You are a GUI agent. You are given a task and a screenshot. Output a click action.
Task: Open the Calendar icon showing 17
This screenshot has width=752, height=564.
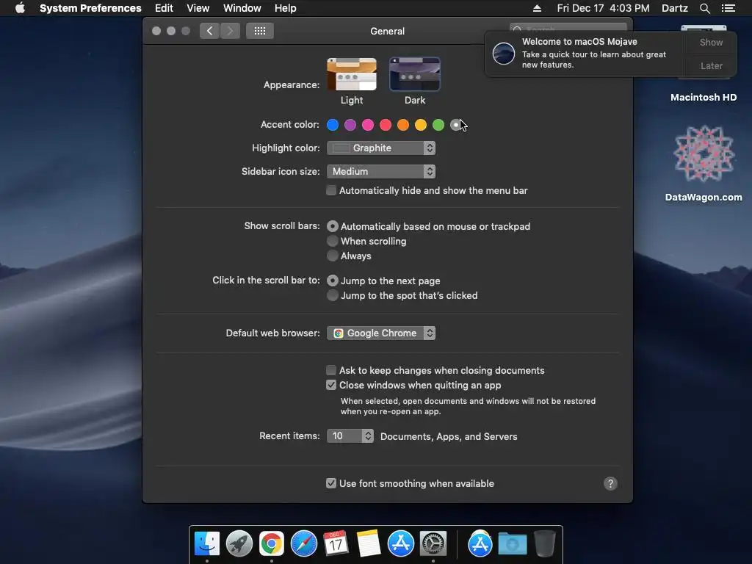pyautogui.click(x=336, y=543)
